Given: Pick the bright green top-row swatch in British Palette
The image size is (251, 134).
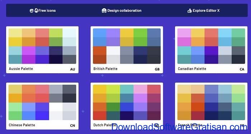Looking at the screenshot, I should click(140, 33).
